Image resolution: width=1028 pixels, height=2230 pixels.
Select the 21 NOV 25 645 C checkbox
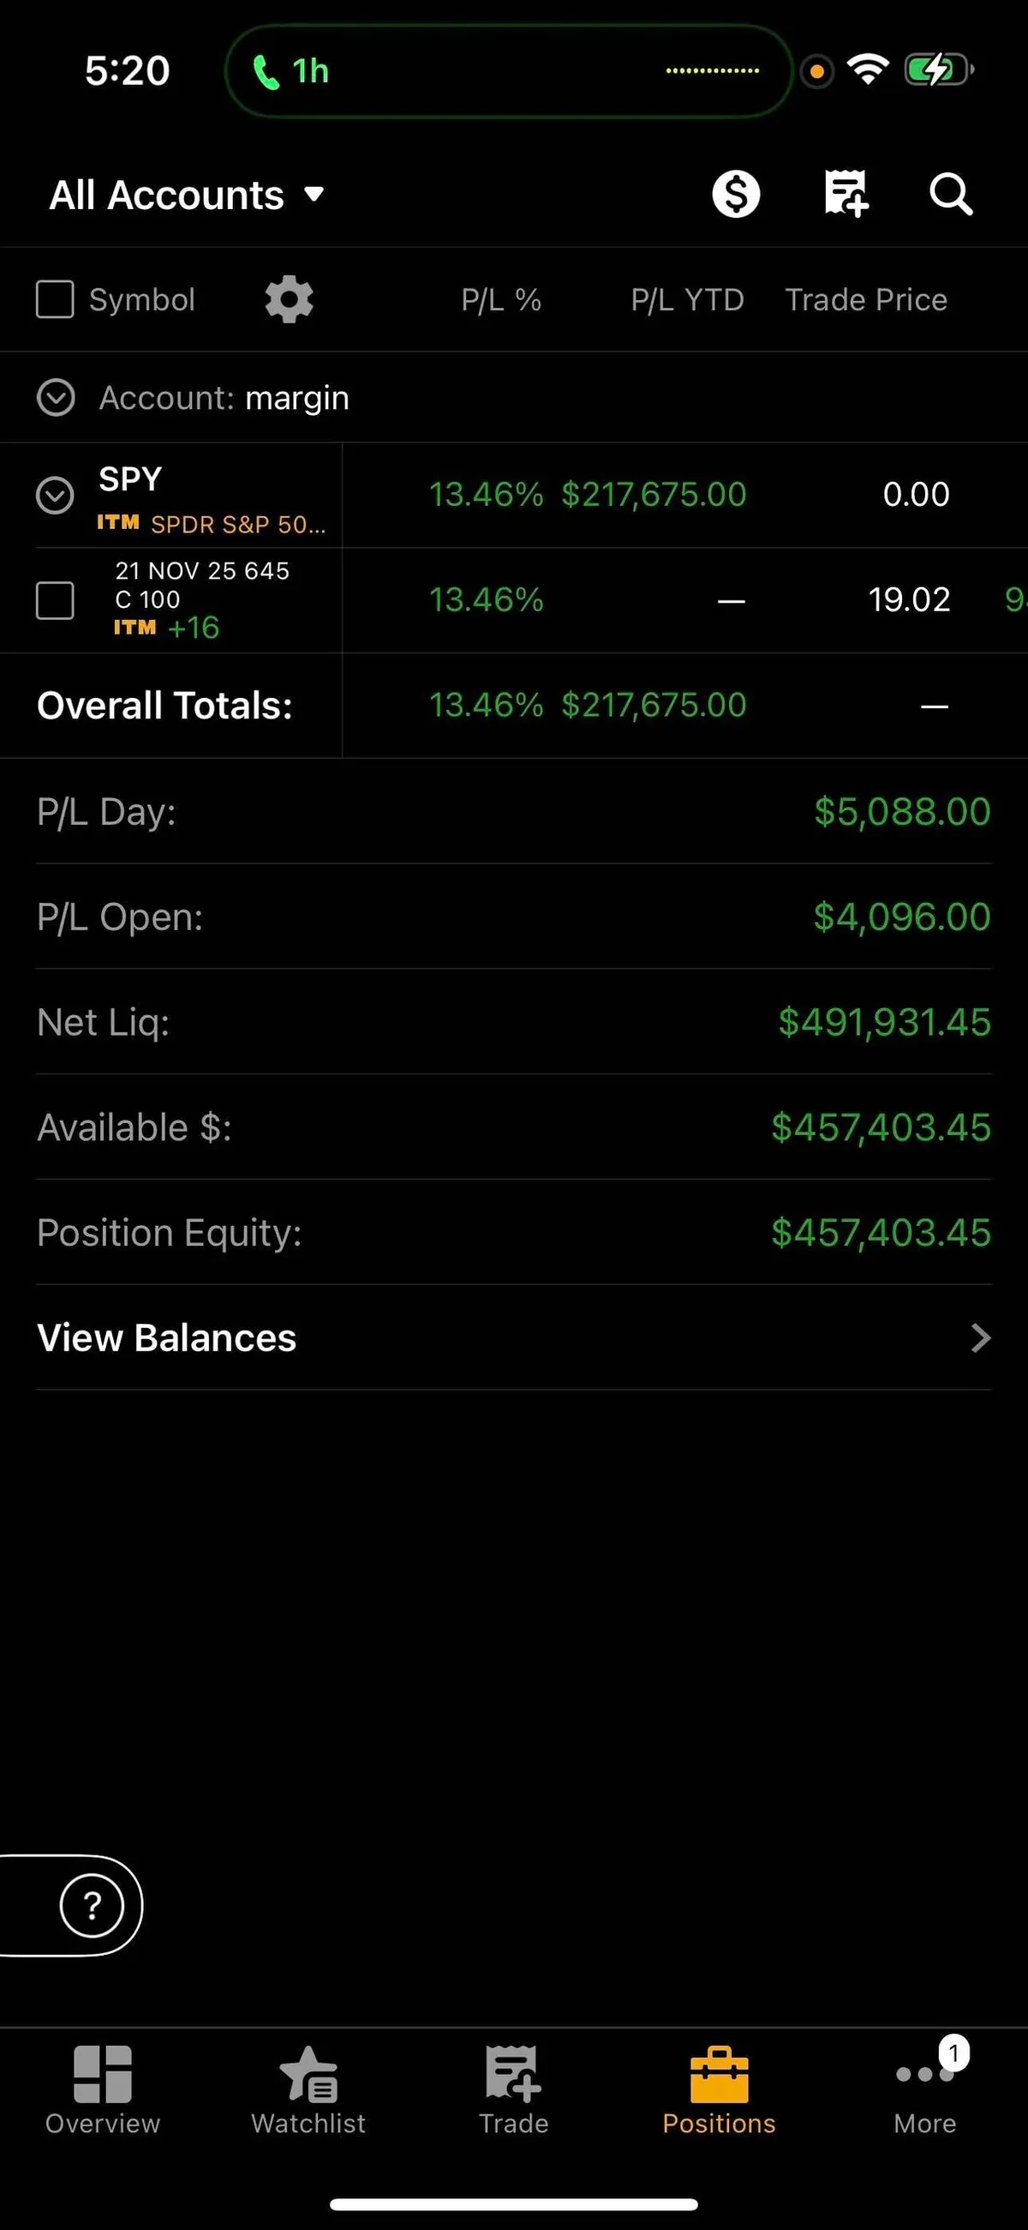pyautogui.click(x=55, y=600)
